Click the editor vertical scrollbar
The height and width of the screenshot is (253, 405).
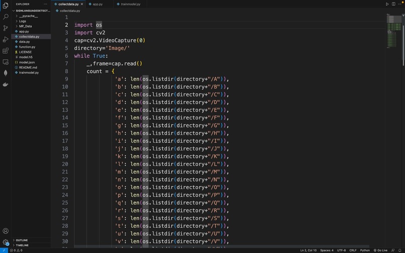tap(403, 40)
